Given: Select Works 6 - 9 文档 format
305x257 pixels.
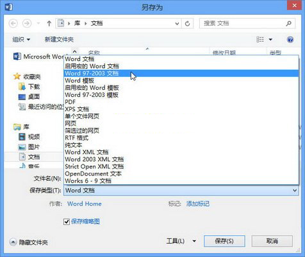Looking at the screenshot, I should [x=181, y=181].
